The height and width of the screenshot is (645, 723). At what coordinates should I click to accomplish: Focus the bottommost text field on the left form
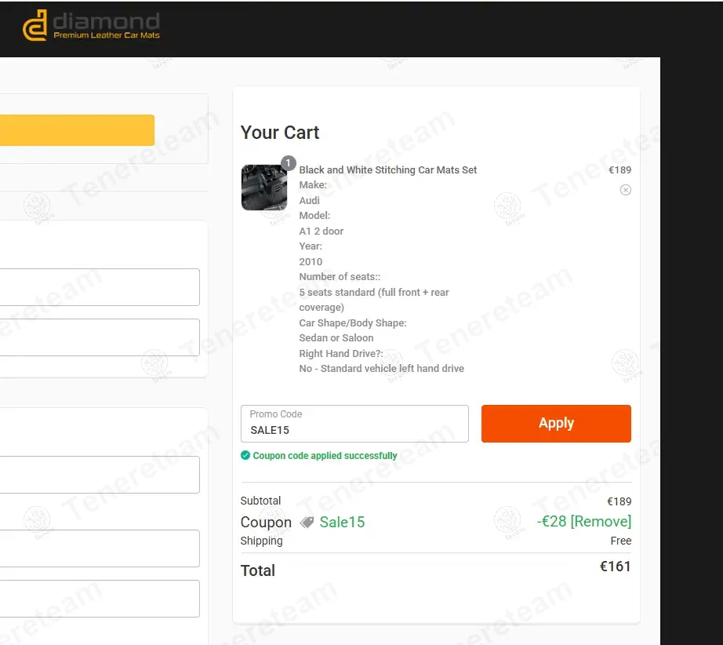tap(100, 599)
